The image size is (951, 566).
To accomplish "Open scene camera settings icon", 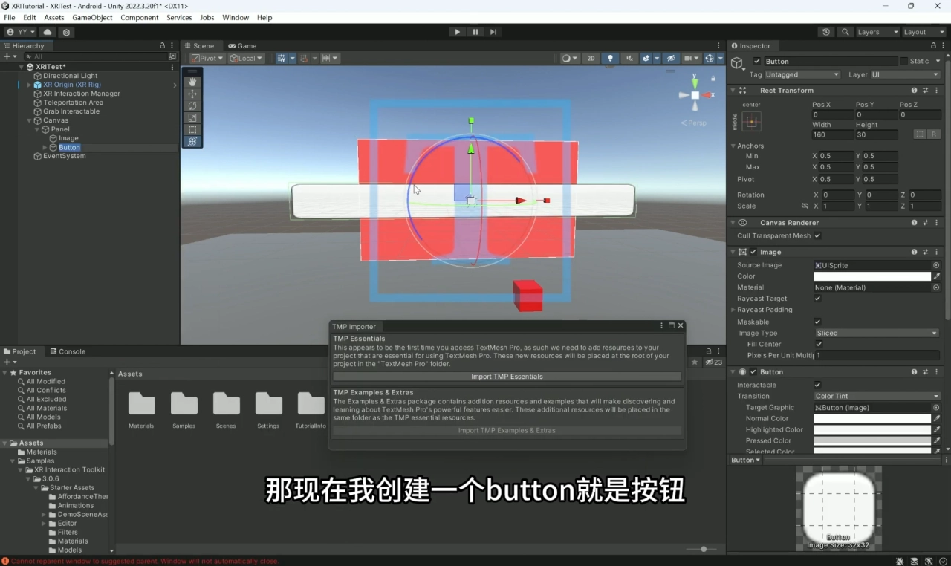I will [691, 58].
